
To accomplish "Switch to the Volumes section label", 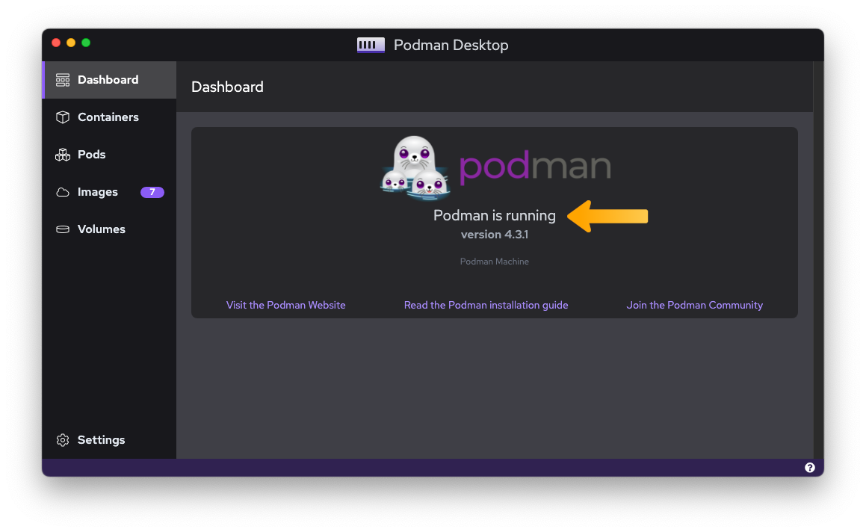I will (x=102, y=229).
